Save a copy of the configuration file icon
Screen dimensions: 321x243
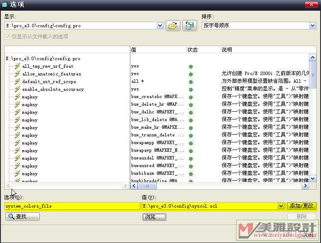[x=190, y=26]
